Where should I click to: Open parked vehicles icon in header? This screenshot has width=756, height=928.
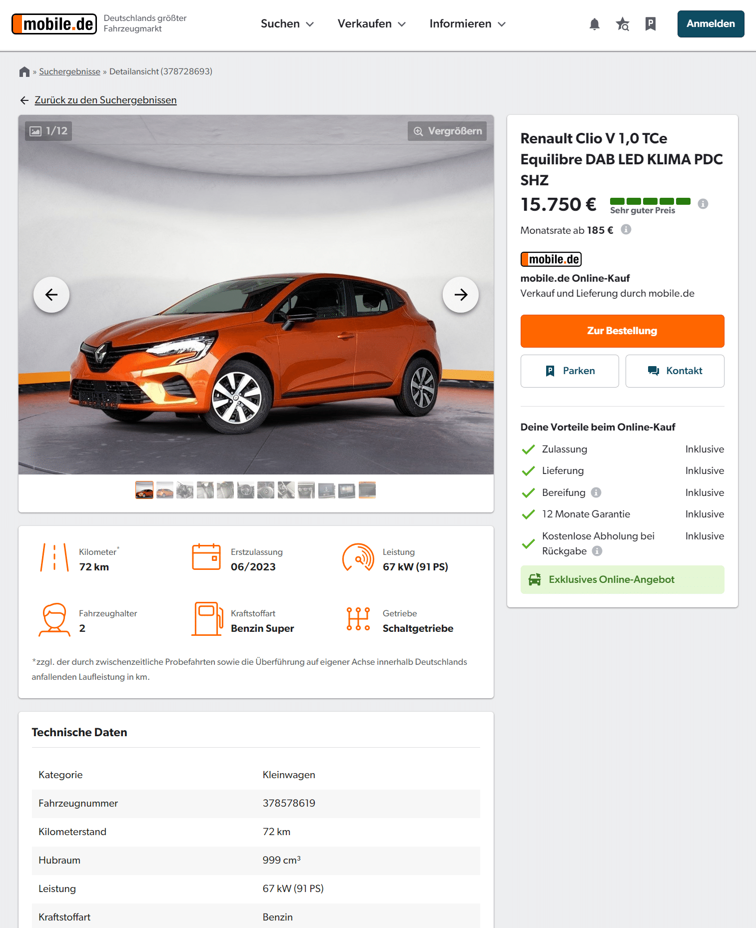pos(650,24)
